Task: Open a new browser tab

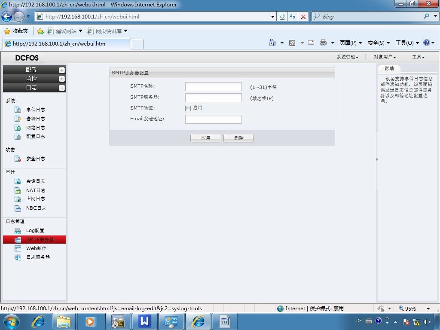Action: 137,44
